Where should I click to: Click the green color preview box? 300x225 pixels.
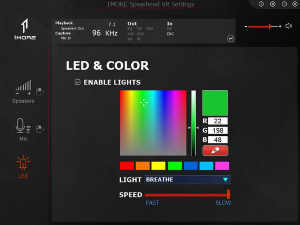(215, 103)
